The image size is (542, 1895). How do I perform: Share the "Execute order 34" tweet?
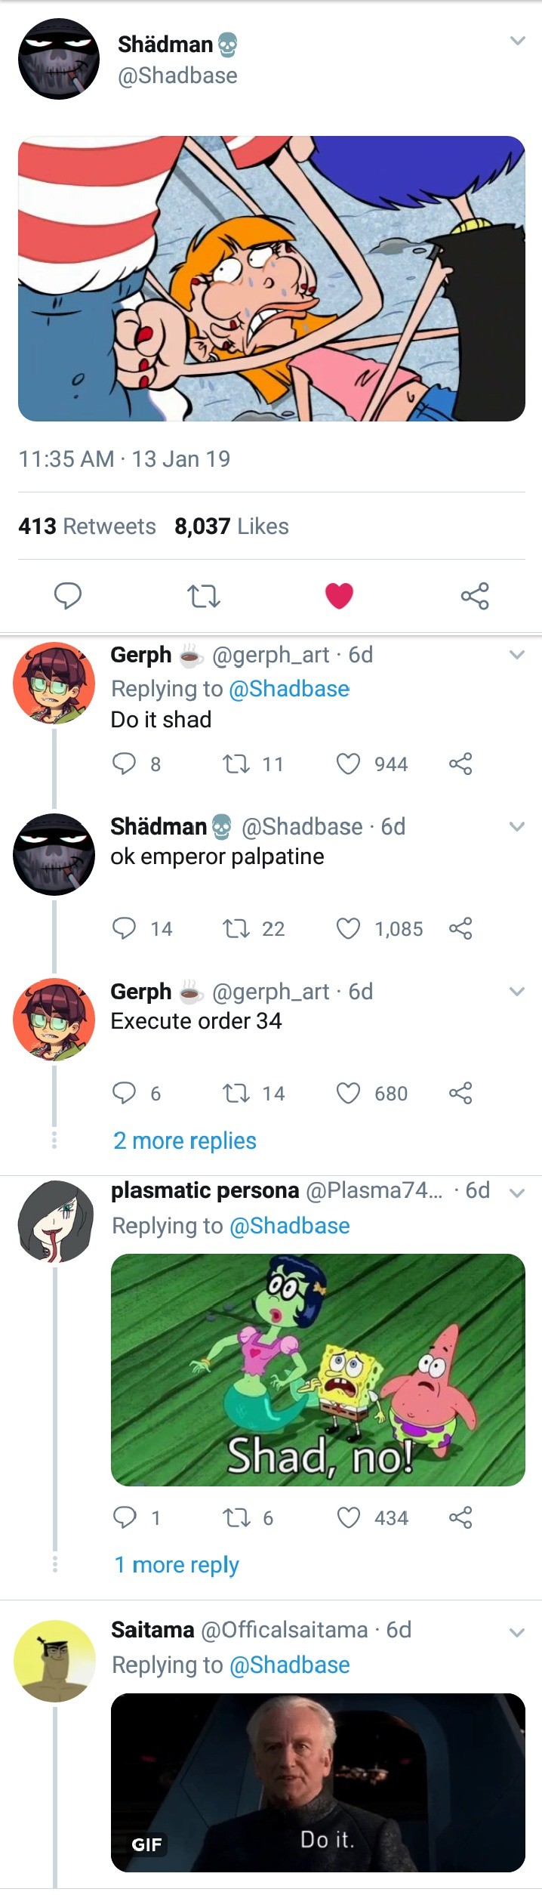(460, 1093)
